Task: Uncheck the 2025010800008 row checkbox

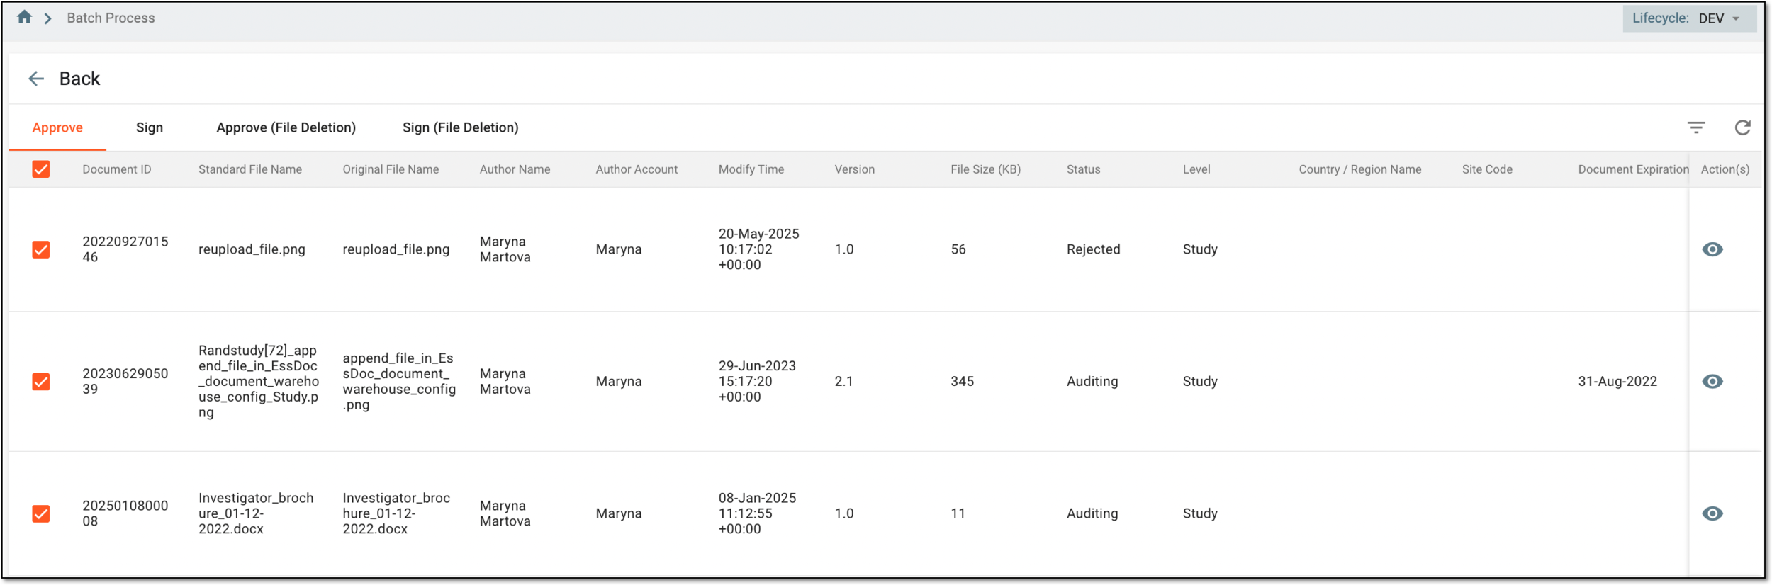Action: point(41,513)
